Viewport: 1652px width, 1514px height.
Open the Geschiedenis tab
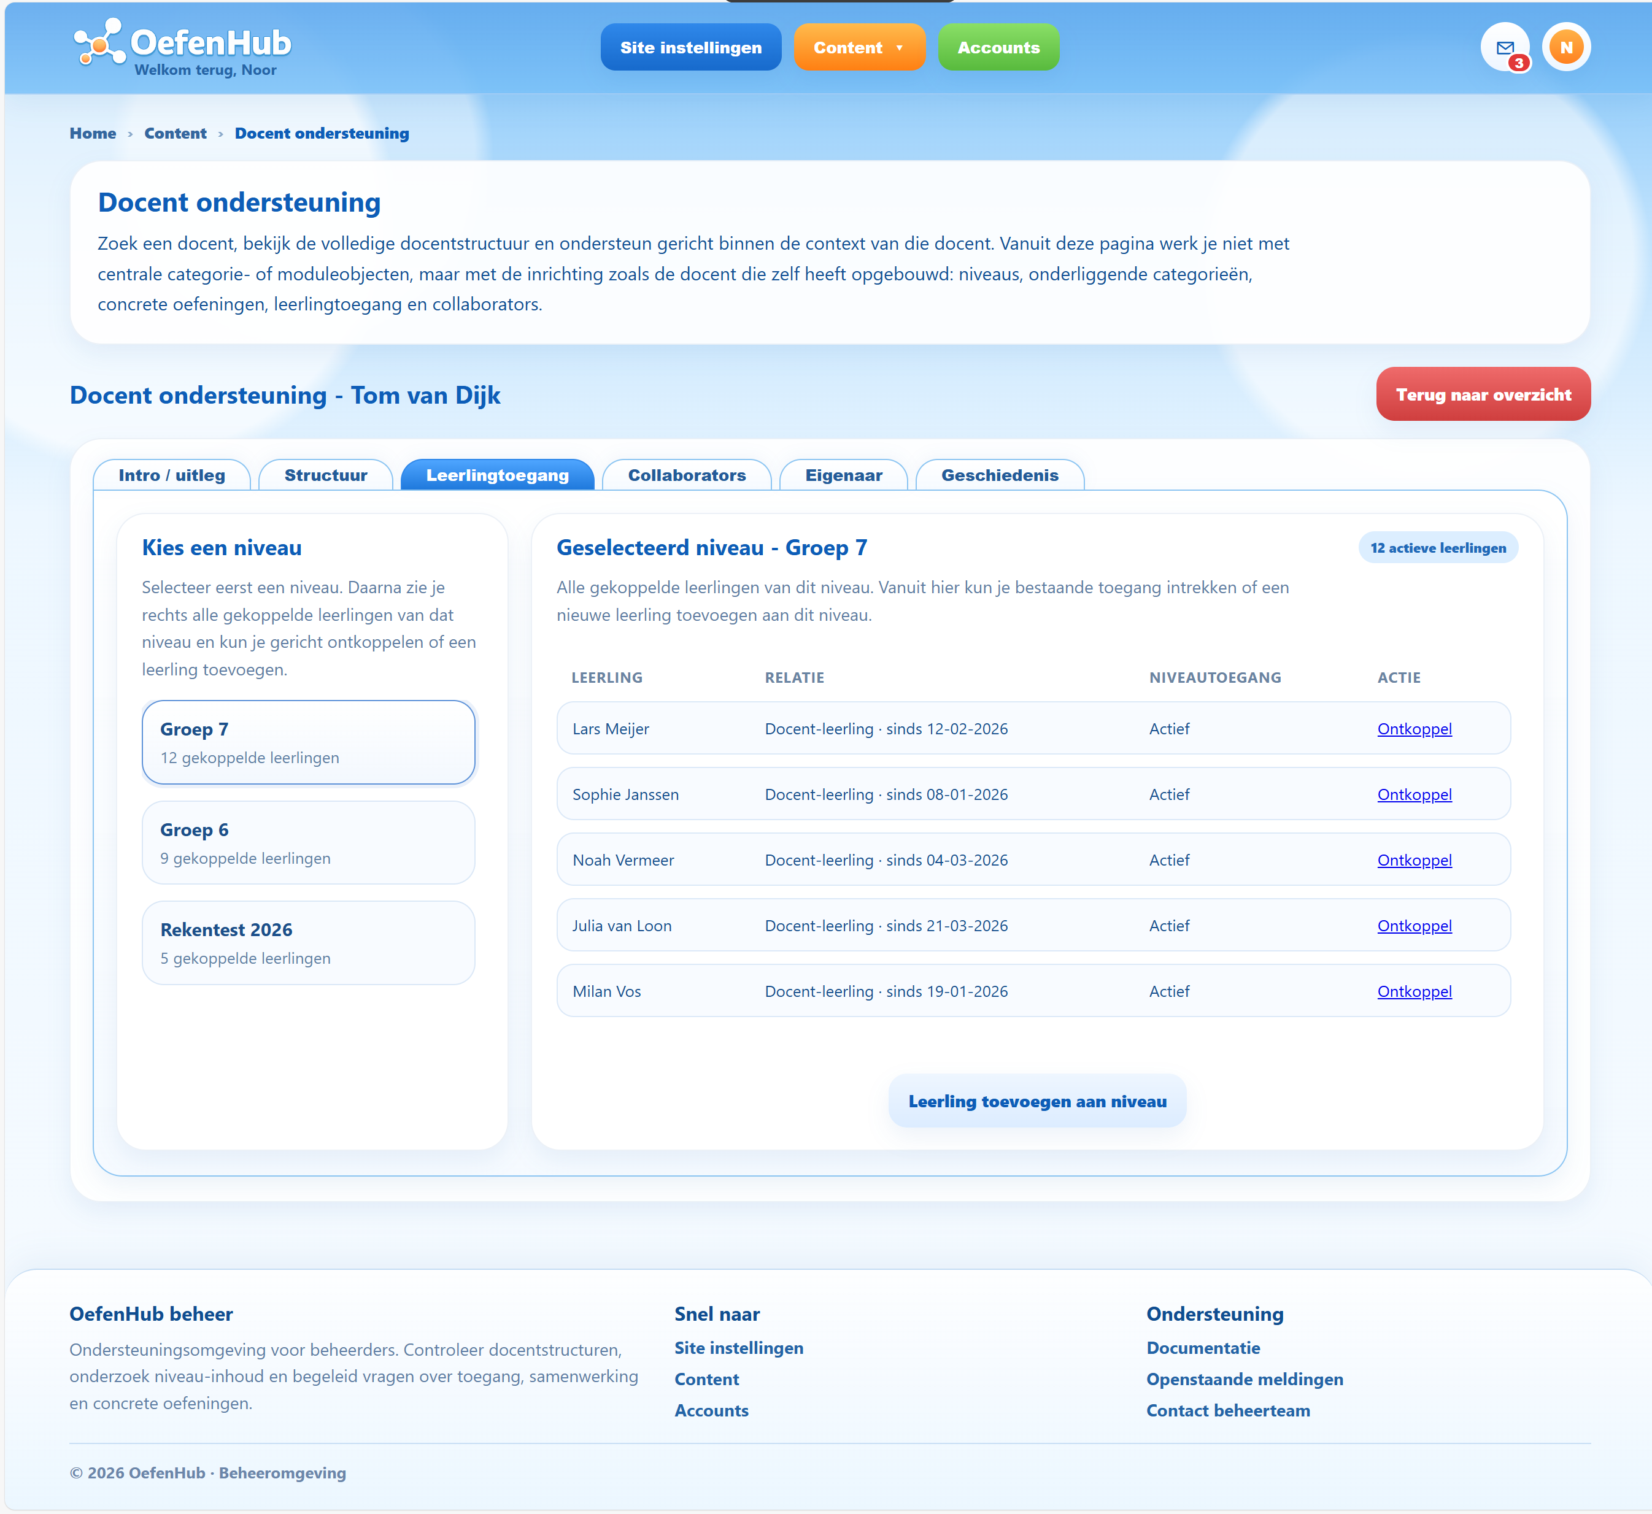pos(1000,475)
